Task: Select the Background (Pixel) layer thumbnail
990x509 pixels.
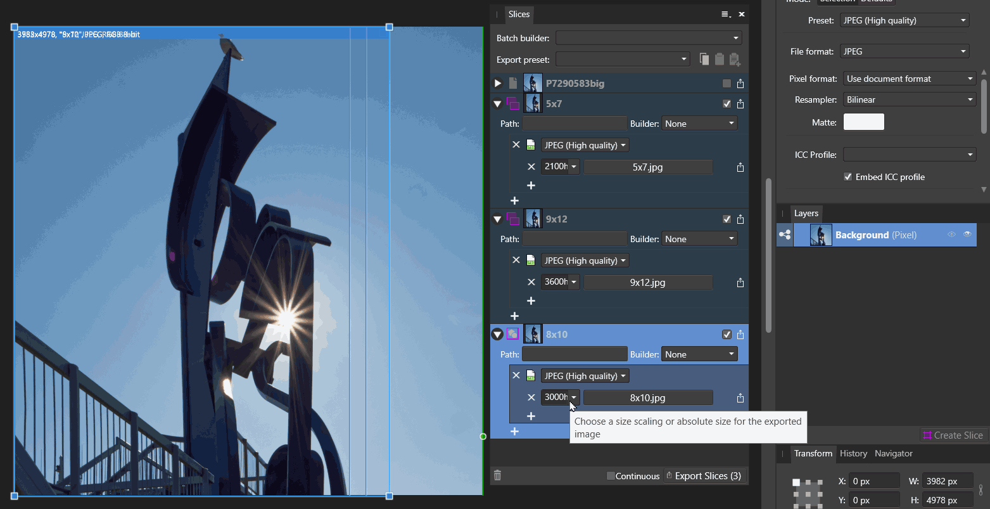Action: coord(821,235)
